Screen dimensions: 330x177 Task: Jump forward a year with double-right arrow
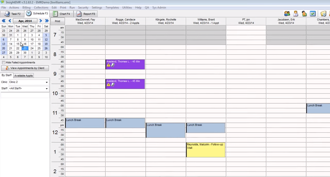47,21
